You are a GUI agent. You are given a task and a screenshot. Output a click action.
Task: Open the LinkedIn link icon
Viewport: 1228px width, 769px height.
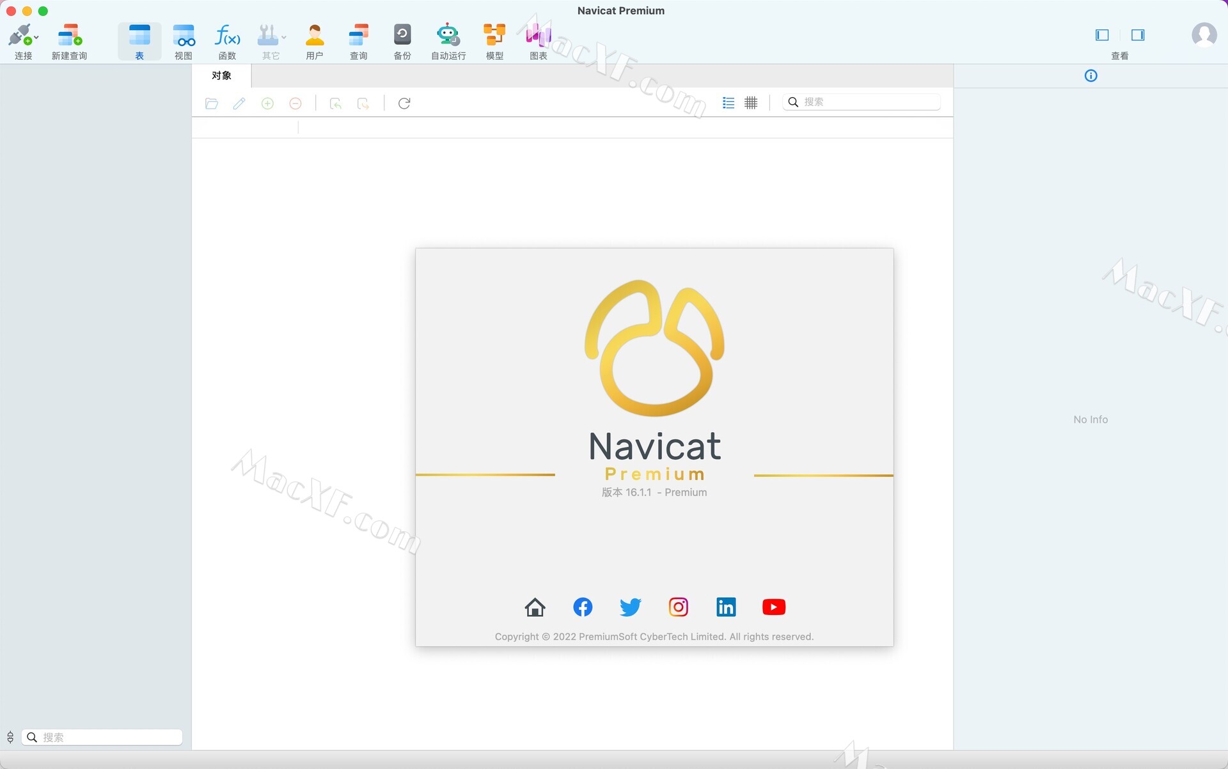tap(726, 607)
